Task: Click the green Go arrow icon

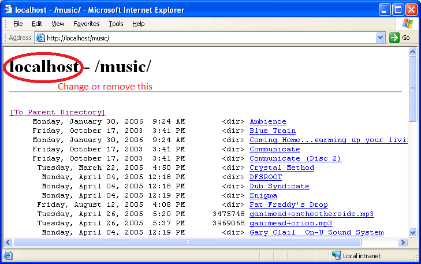Action: click(394, 38)
